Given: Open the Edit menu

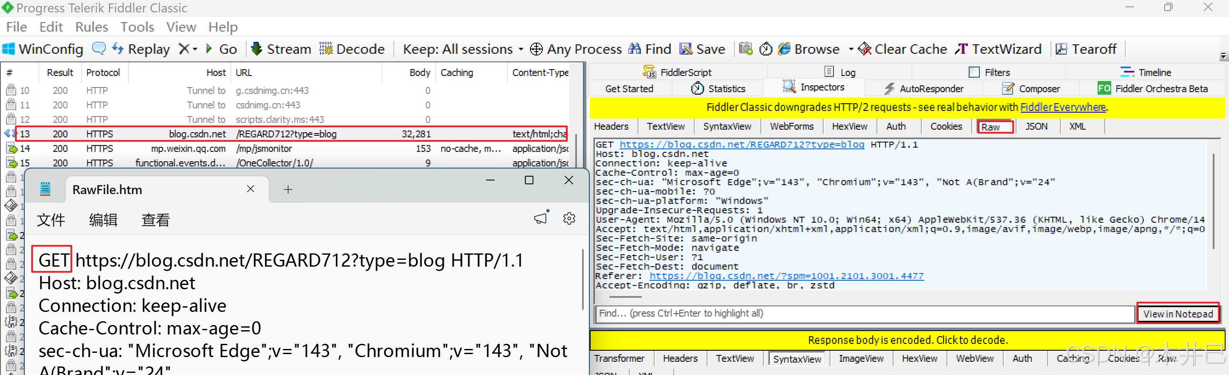Looking at the screenshot, I should [x=51, y=27].
